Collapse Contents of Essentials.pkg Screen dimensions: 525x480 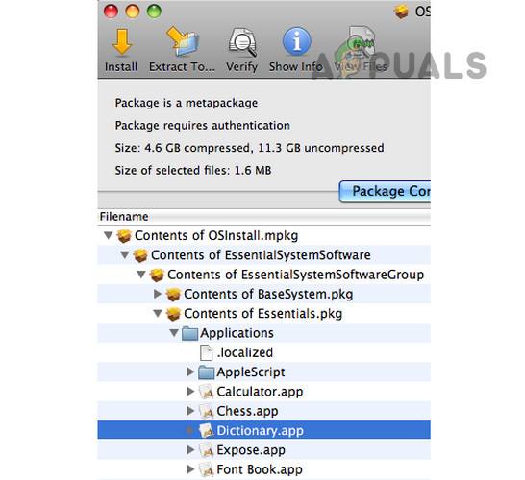158,314
